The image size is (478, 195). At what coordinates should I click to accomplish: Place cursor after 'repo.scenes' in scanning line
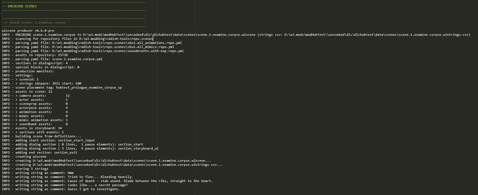click(x=153, y=39)
